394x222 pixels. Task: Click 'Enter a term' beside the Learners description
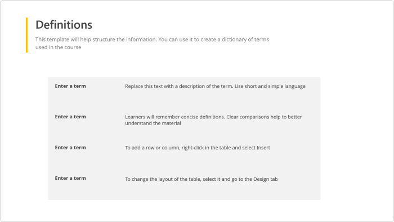point(70,117)
